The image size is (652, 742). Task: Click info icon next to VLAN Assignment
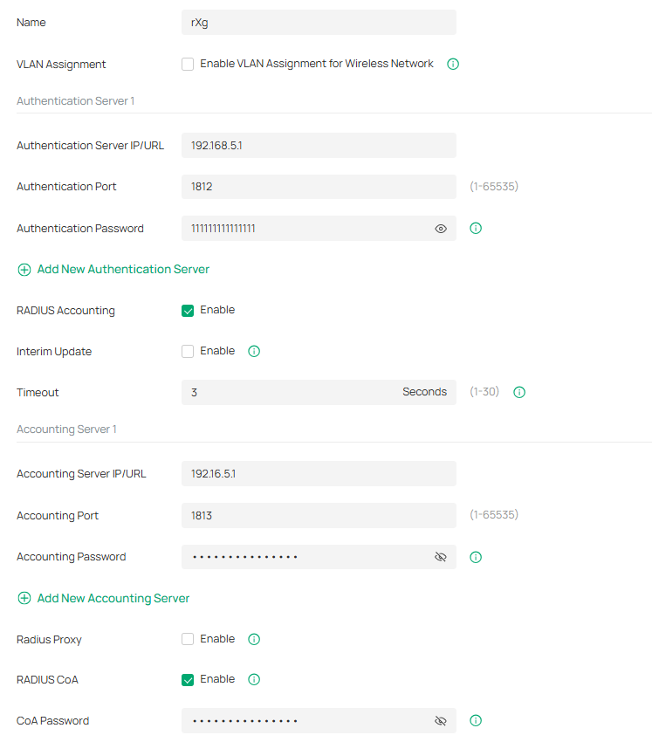453,64
